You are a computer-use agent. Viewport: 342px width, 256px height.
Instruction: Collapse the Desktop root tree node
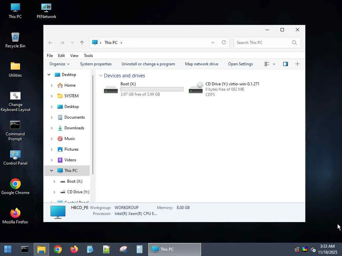49,75
